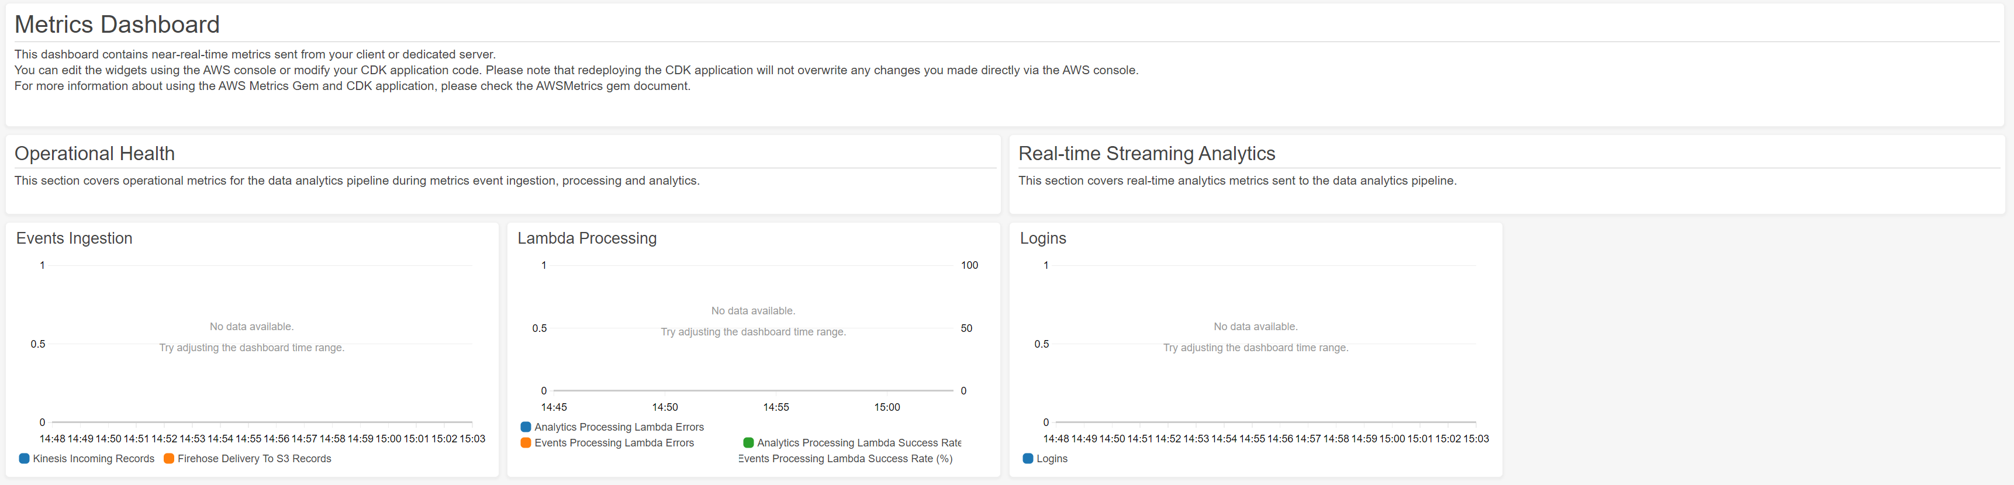Click the 15:00 tick on Lambda Processing chart

pyautogui.click(x=887, y=407)
